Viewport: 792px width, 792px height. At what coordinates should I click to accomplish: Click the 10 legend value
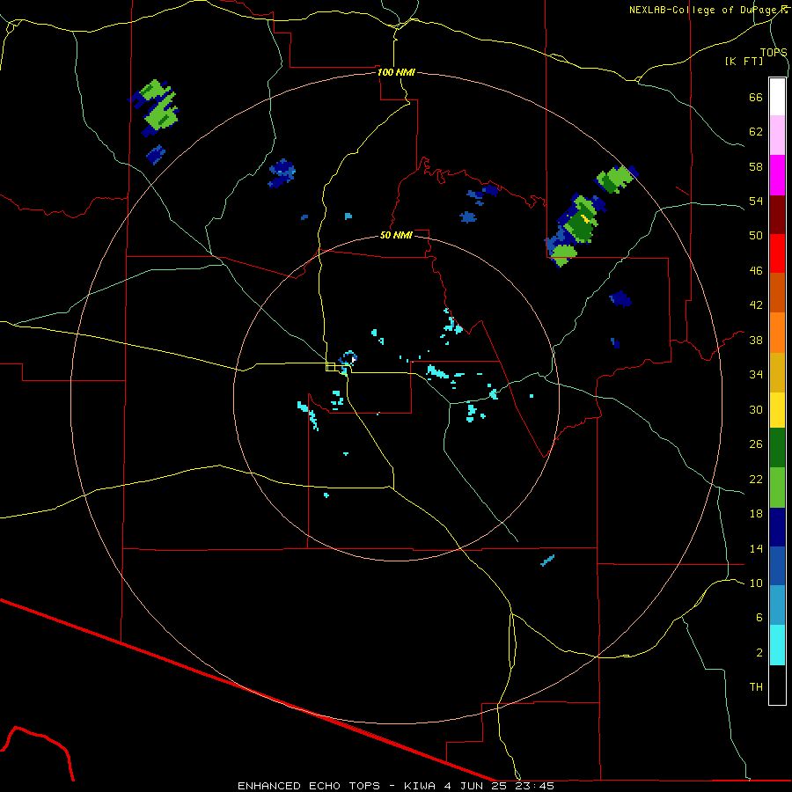tap(756, 583)
